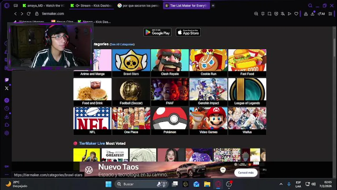
Task: Open the AI assistant button in toolbar
Action: tap(321, 14)
